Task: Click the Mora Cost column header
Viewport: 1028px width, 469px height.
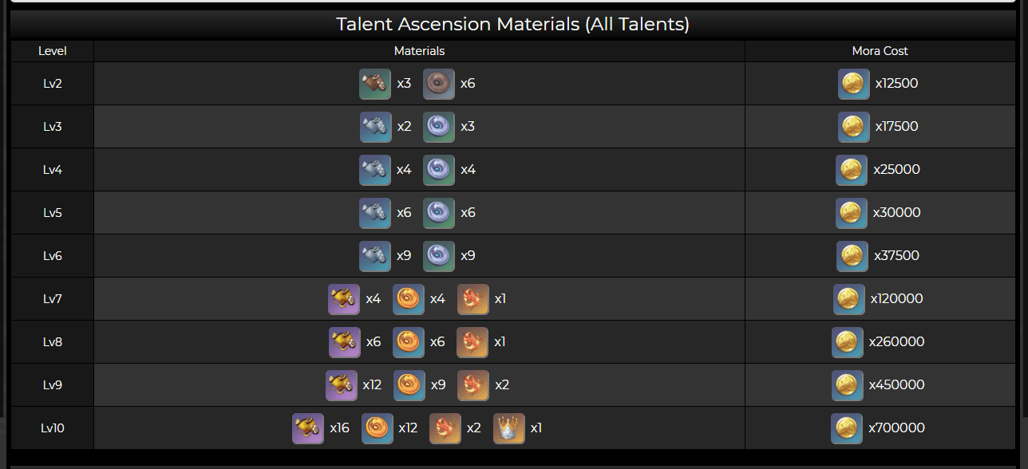Action: [880, 50]
